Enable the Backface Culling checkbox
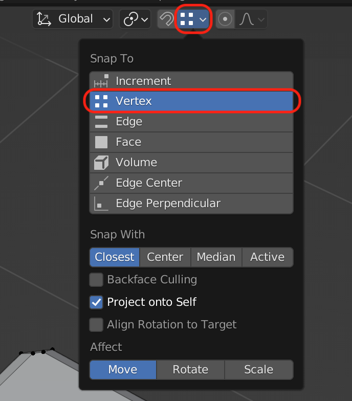The image size is (352, 401). pyautogui.click(x=96, y=280)
